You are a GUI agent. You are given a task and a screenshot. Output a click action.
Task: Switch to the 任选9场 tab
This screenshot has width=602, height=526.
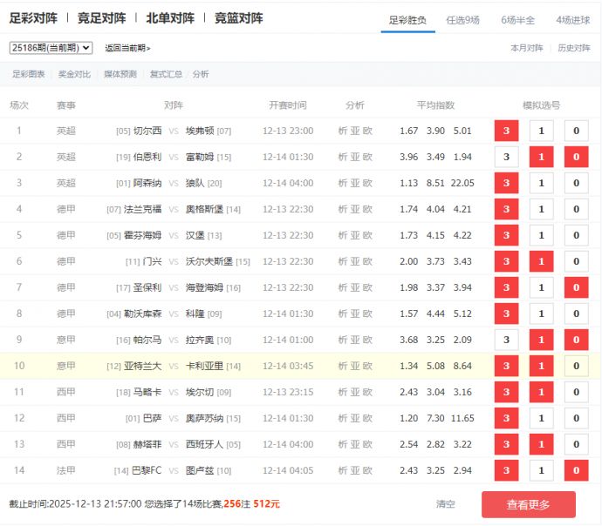pyautogui.click(x=462, y=19)
